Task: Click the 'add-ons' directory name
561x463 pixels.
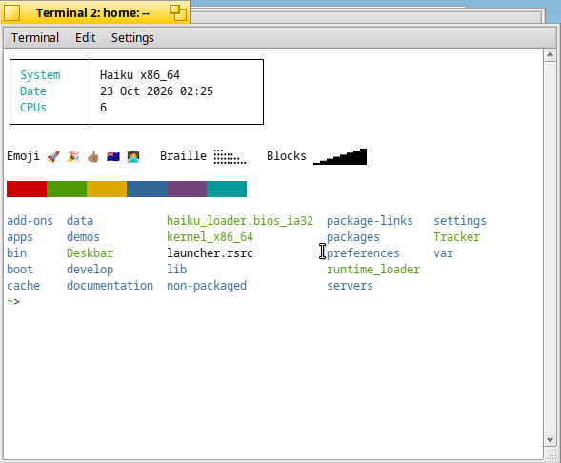Action: click(30, 221)
